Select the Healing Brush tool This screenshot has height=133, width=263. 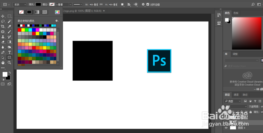point(3,32)
